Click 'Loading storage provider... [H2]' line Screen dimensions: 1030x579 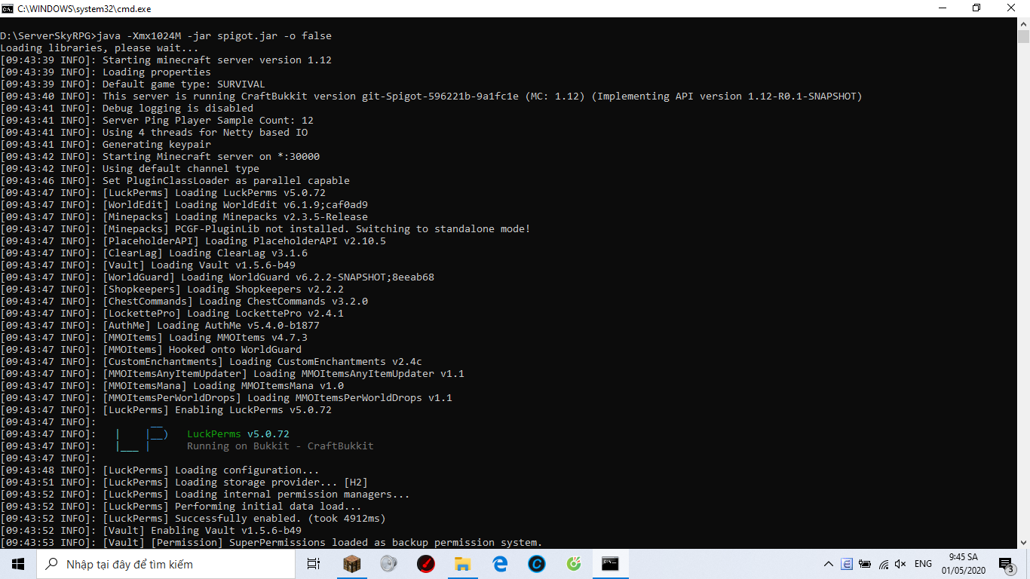pos(184,482)
